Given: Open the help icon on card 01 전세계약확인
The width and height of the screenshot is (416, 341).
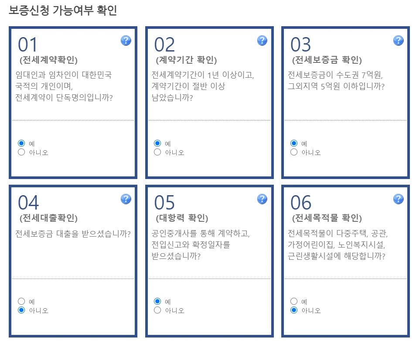Looking at the screenshot, I should (x=126, y=40).
